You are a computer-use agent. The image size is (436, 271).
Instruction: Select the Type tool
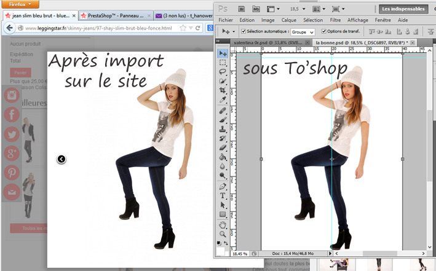pyautogui.click(x=223, y=195)
